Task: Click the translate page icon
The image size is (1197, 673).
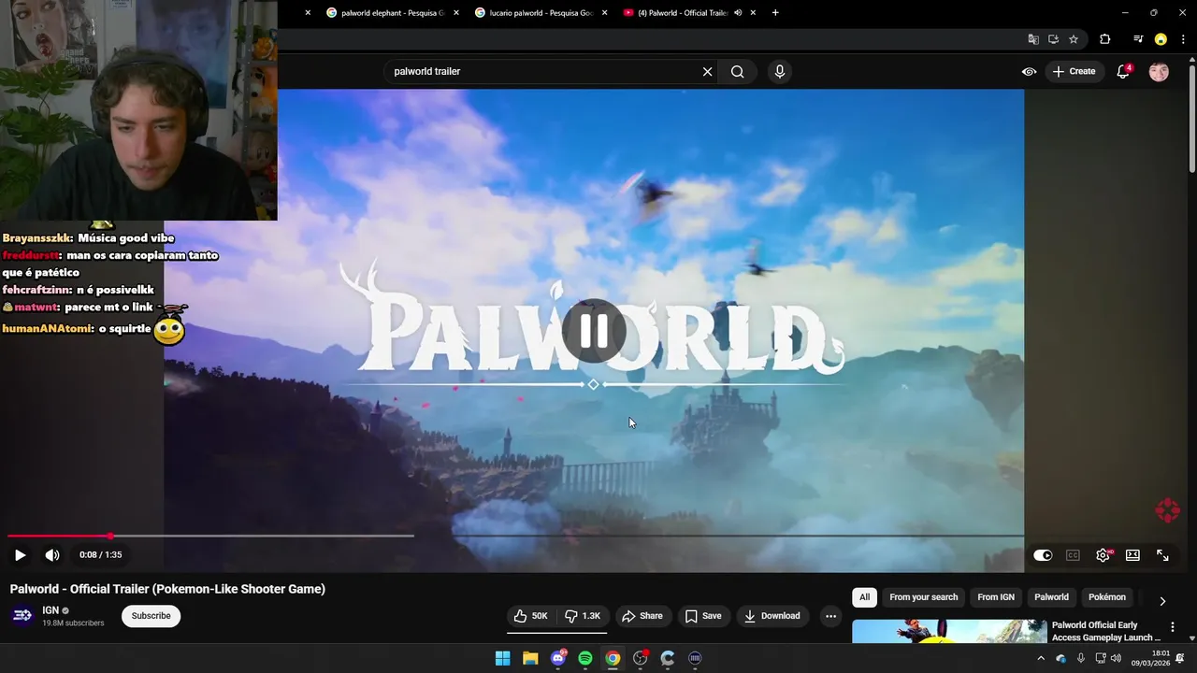Action: click(1033, 39)
